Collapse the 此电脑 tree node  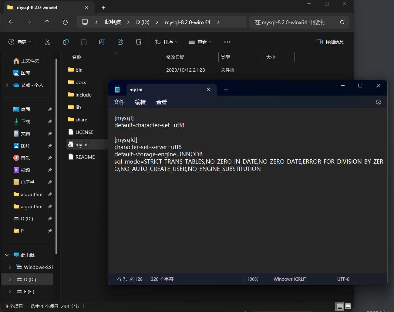click(7, 255)
